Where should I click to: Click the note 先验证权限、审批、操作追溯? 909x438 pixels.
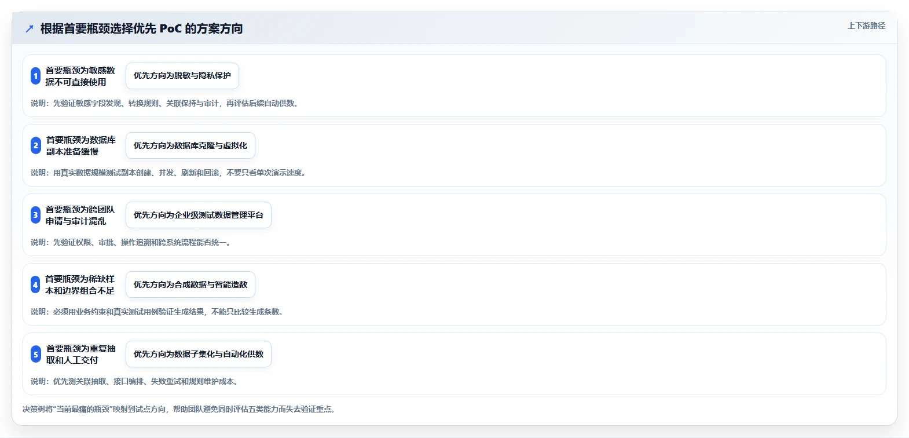[131, 242]
